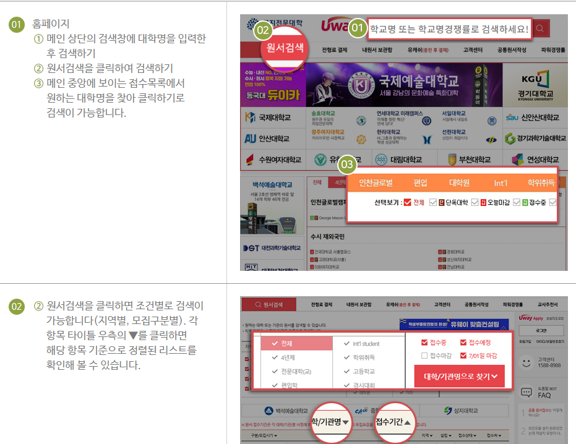Click the school name search input field
The image size is (576, 444).
point(449,28)
